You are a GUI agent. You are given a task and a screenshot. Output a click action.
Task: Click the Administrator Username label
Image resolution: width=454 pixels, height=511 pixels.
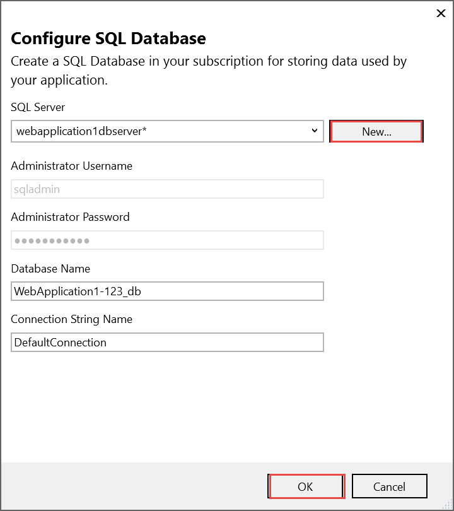[71, 166]
